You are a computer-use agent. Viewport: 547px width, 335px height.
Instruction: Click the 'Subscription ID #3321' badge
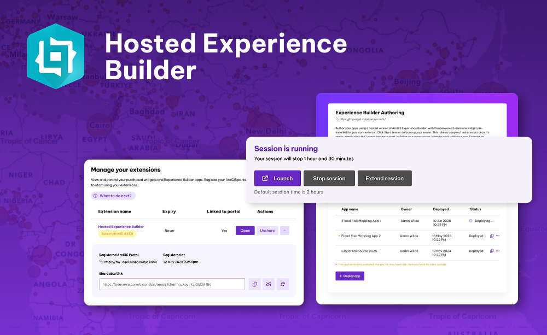(117, 233)
